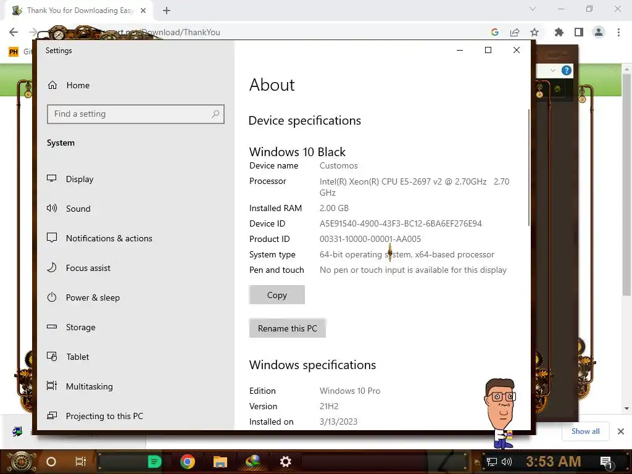Minimize the Settings window

pos(459,50)
